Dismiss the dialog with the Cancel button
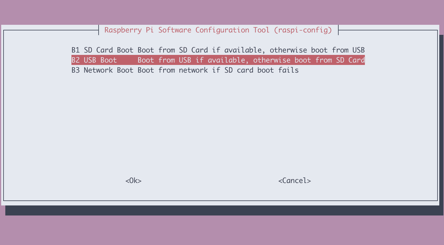 pyautogui.click(x=295, y=181)
